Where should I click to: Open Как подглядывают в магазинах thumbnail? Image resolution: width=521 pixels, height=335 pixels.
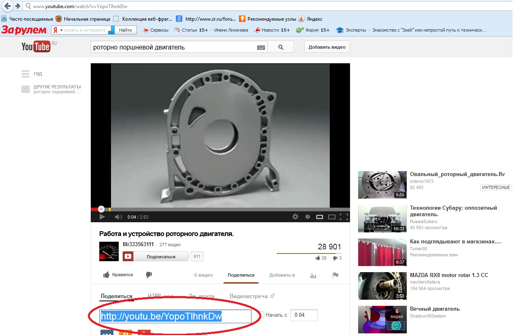(382, 252)
